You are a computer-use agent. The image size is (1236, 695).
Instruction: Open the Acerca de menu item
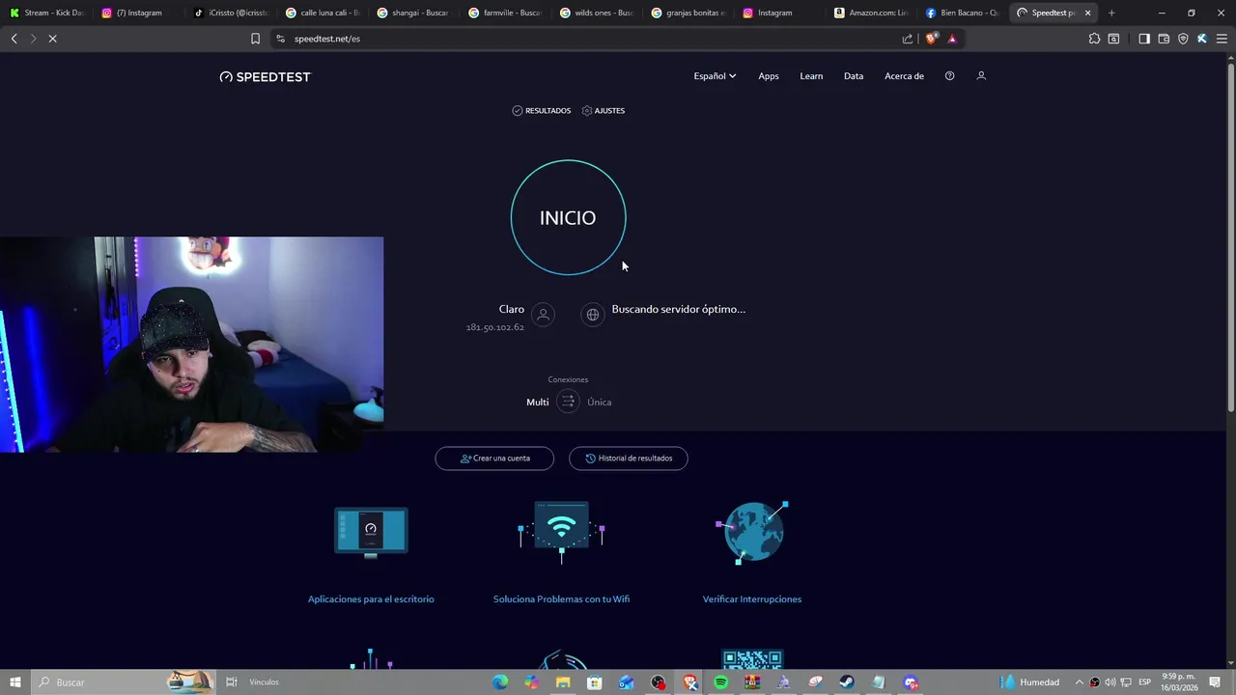(x=904, y=76)
